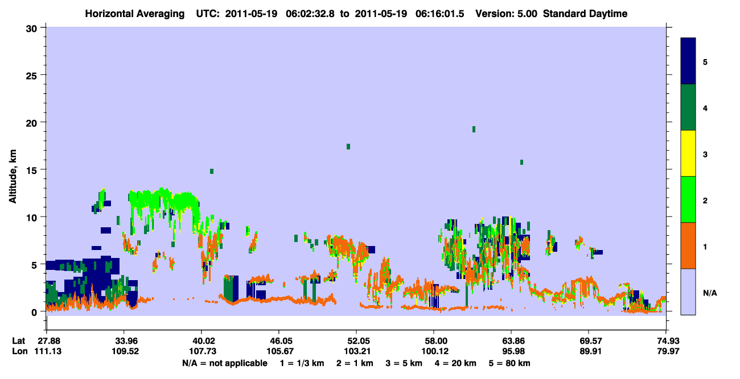Click the "Version: 5.00" text
Viewport: 740px width, 379px height.
point(506,14)
